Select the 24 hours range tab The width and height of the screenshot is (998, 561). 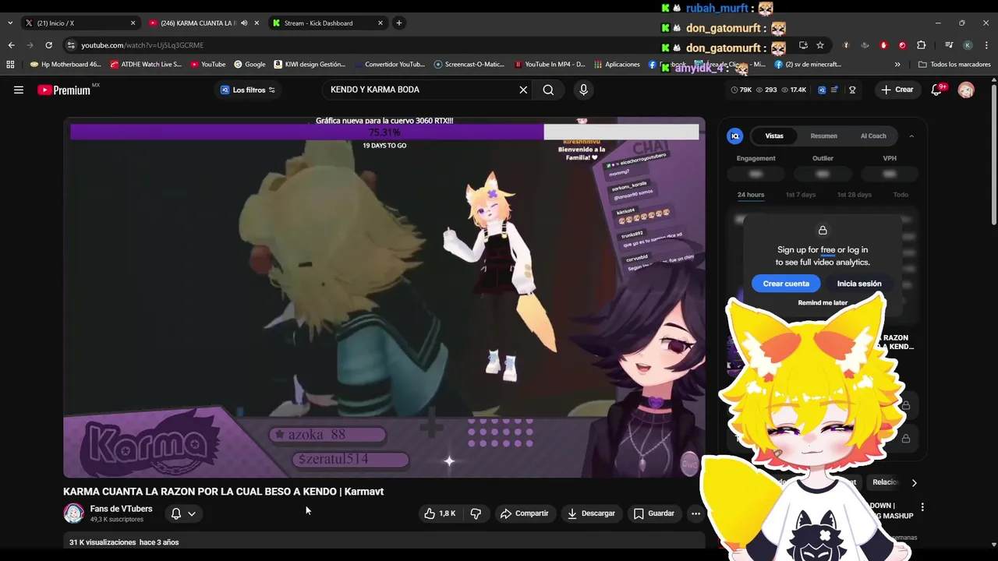pyautogui.click(x=751, y=195)
